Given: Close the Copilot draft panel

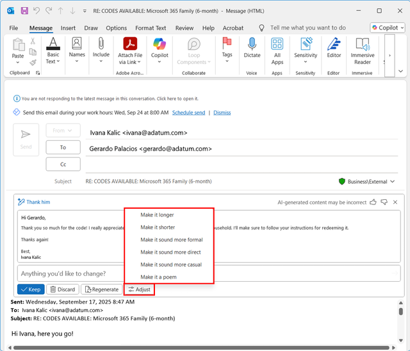Looking at the screenshot, I should [x=395, y=202].
